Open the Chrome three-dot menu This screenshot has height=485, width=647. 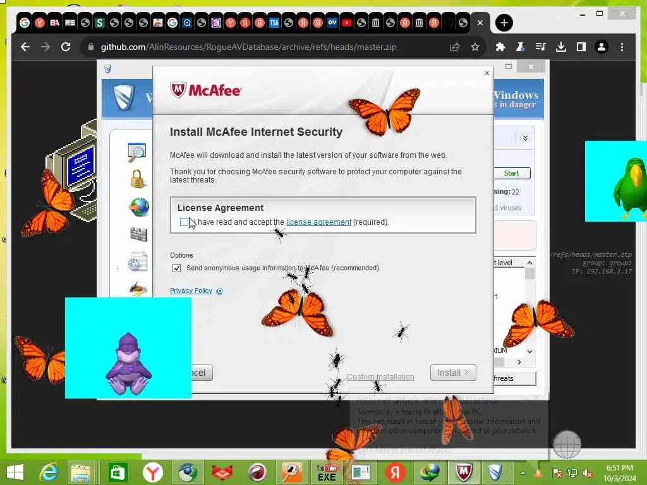pyautogui.click(x=622, y=47)
